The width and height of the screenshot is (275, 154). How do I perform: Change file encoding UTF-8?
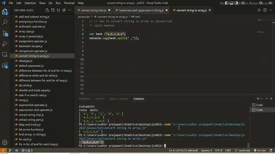click(x=219, y=150)
